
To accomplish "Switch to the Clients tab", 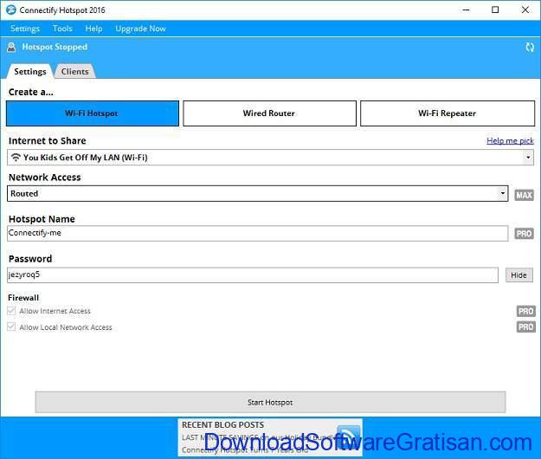I will coord(74,71).
